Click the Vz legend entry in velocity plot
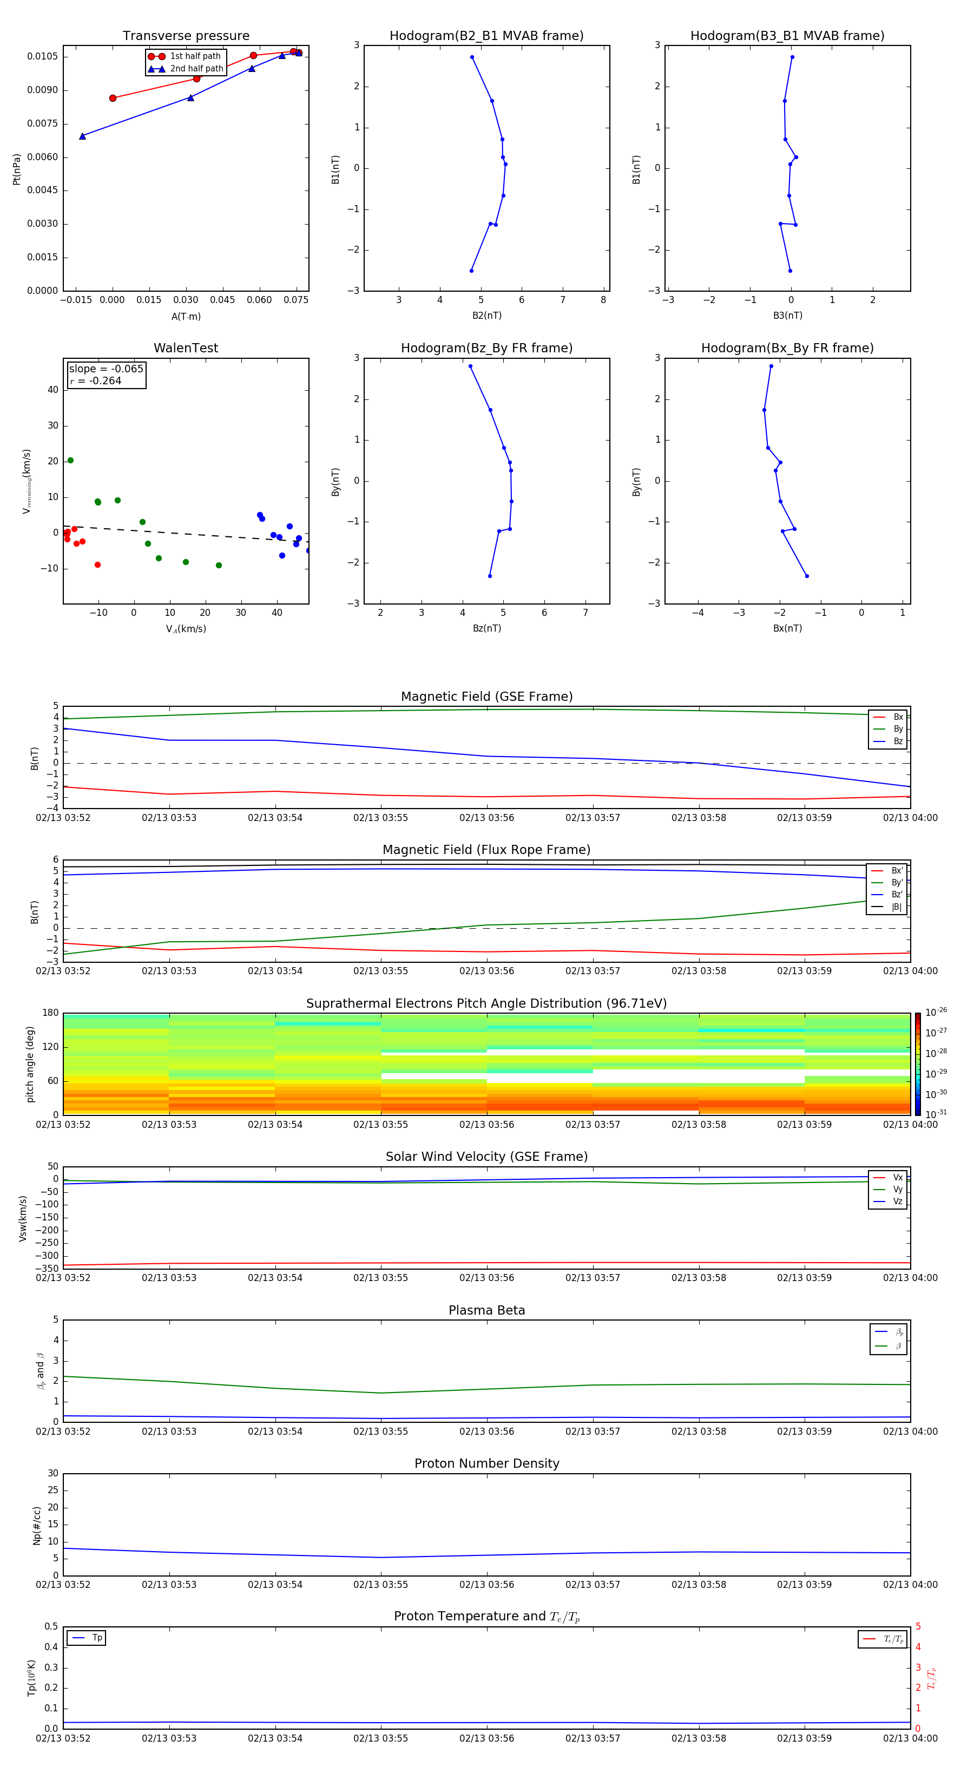Image resolution: width=974 pixels, height=1786 pixels. click(888, 1201)
